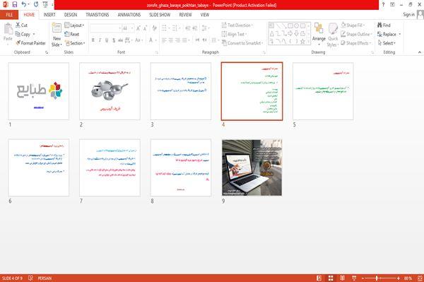Open the Text Direction dropdown
Screen dimensions: 424x282
click(237, 25)
